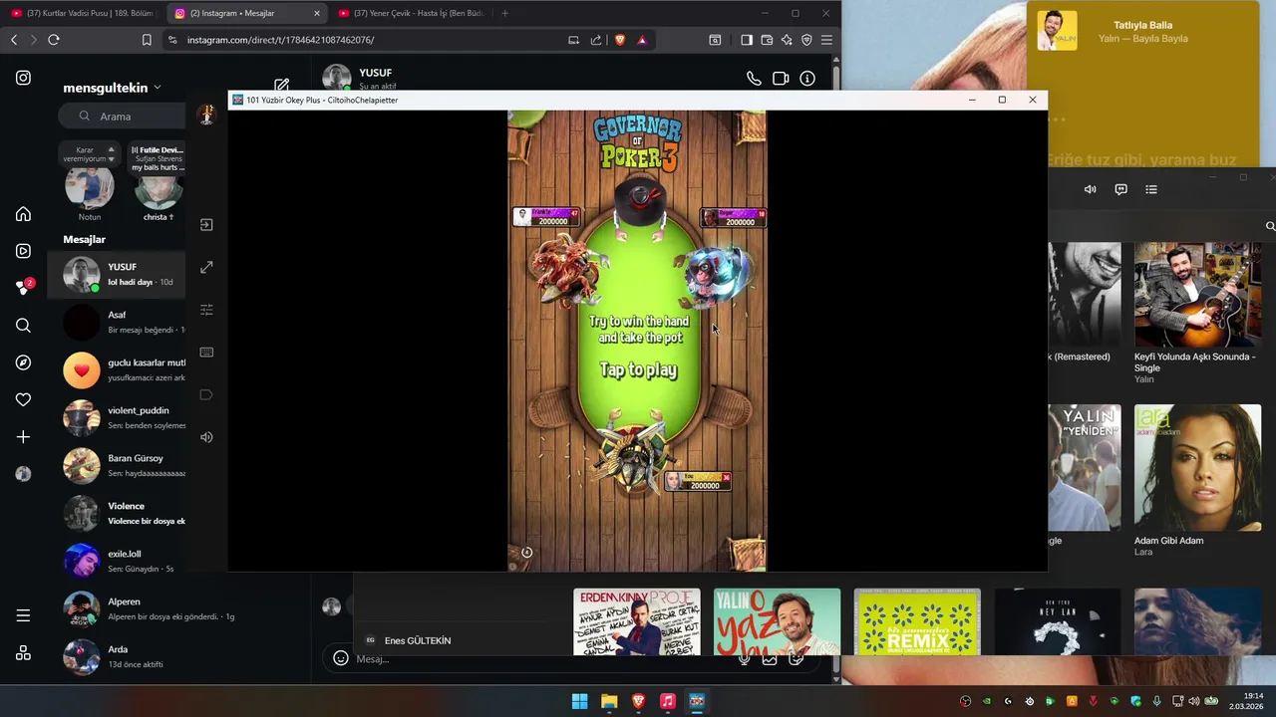Click Yalın artist link under album
This screenshot has width=1276, height=717.
[1143, 379]
